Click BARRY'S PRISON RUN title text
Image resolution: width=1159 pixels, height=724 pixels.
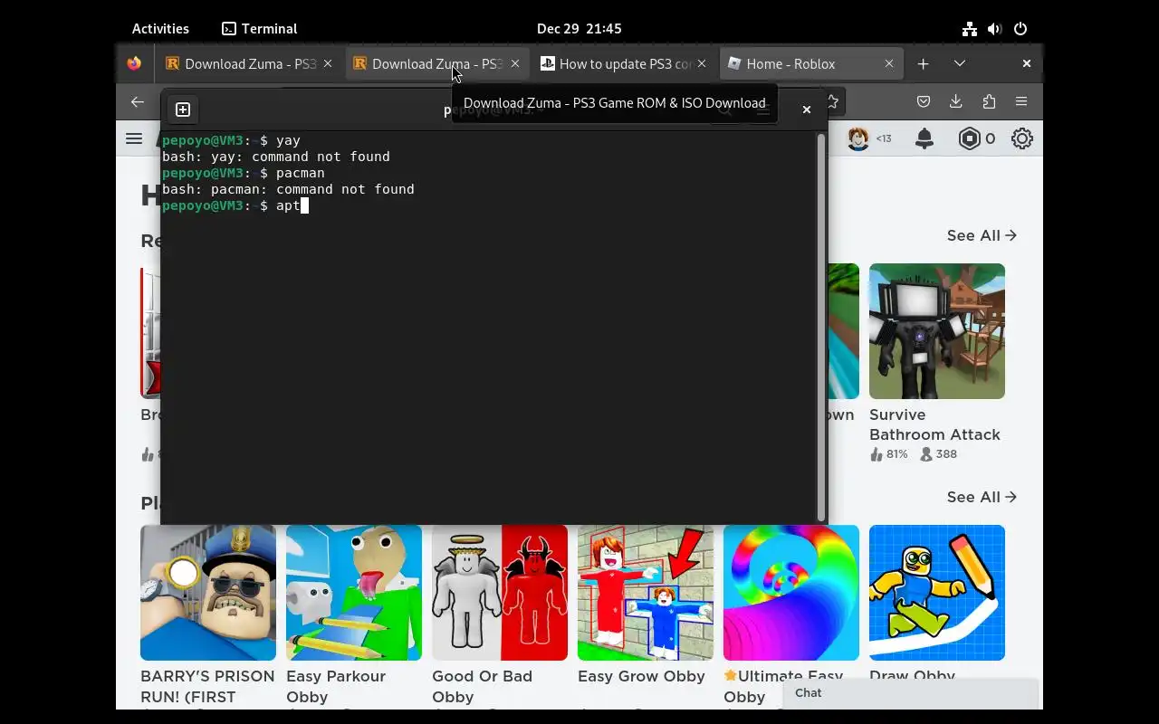(x=207, y=686)
